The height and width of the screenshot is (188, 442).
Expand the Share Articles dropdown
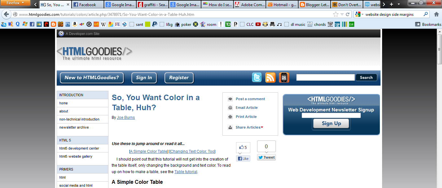(x=247, y=127)
